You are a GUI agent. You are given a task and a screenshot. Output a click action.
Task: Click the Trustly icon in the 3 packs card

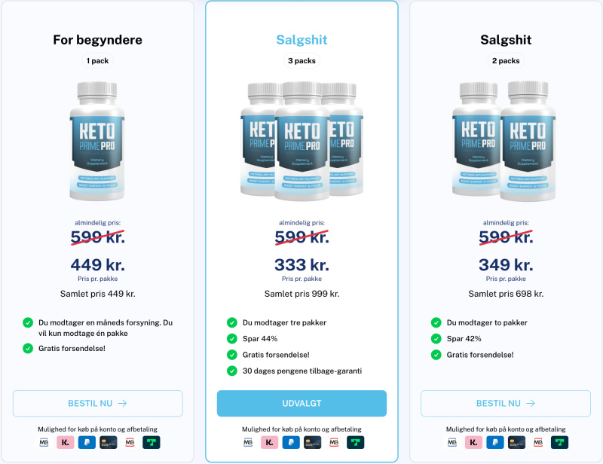coord(355,442)
